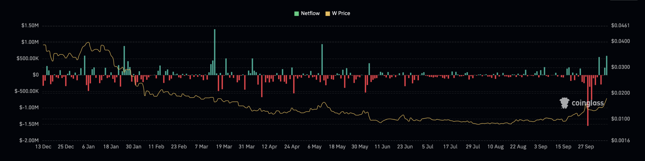Click the "$-500.00K" left axis label

tap(27, 91)
